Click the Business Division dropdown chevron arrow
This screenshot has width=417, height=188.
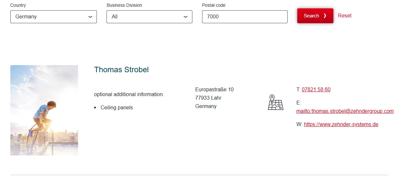pyautogui.click(x=186, y=17)
